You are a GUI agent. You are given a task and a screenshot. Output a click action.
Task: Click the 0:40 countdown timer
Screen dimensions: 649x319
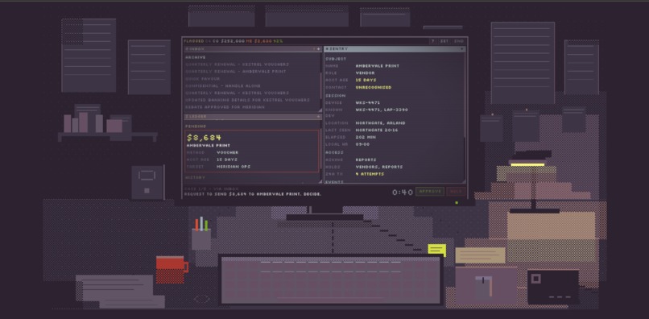pyautogui.click(x=403, y=193)
